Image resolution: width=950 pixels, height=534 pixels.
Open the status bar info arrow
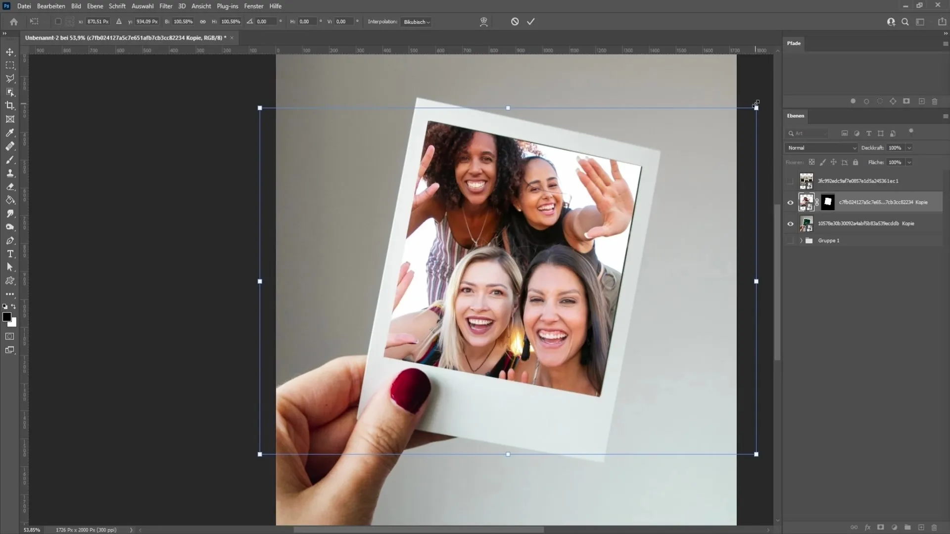[x=131, y=530]
